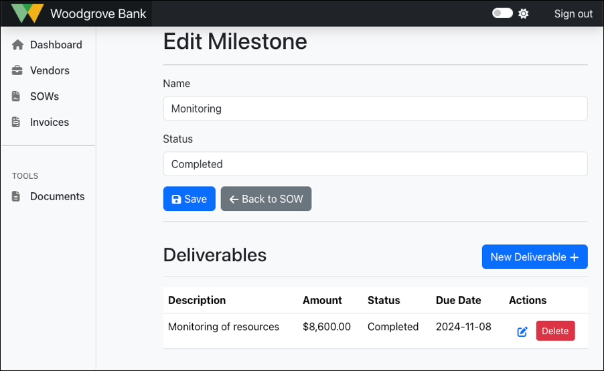Open Documents under Tools
Image resolution: width=604 pixels, height=371 pixels.
pyautogui.click(x=58, y=196)
